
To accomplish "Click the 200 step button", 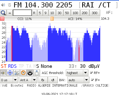I will pyautogui.click(x=85, y=13).
